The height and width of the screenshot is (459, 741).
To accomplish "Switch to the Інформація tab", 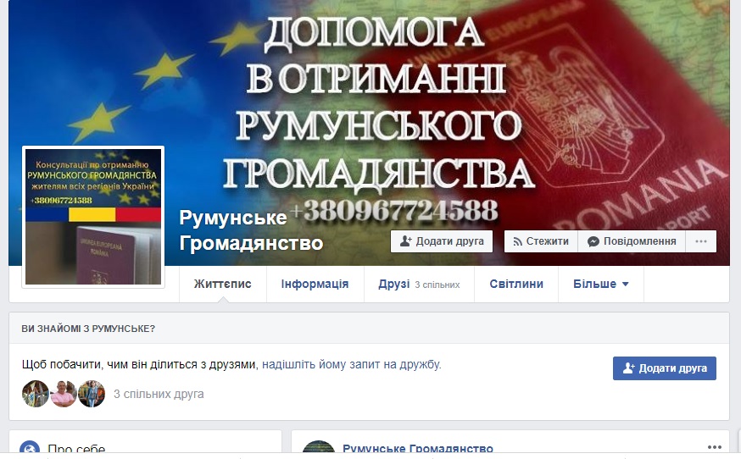I will 315,284.
